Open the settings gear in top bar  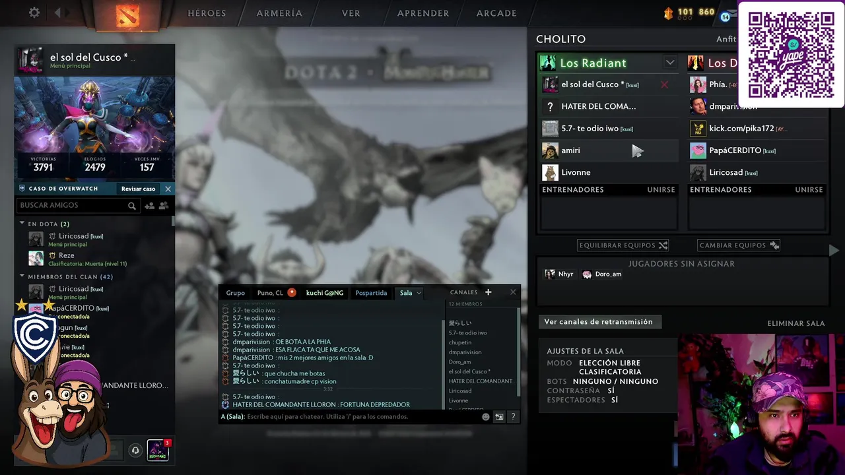click(x=34, y=13)
